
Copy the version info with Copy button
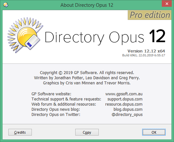click(x=87, y=132)
